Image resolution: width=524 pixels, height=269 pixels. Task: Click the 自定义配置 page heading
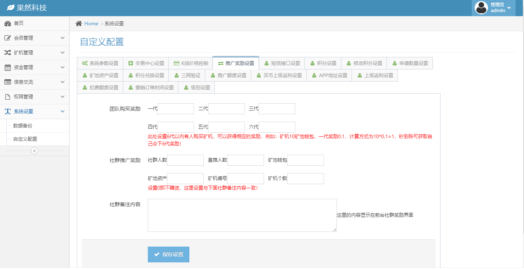tap(102, 42)
